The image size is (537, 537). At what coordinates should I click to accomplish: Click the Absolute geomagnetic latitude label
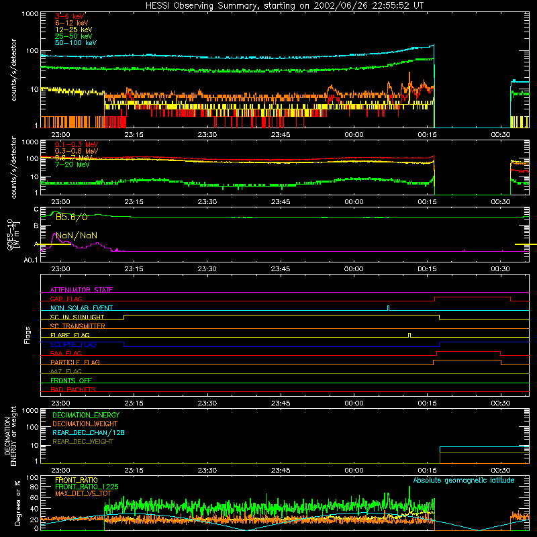(x=464, y=481)
